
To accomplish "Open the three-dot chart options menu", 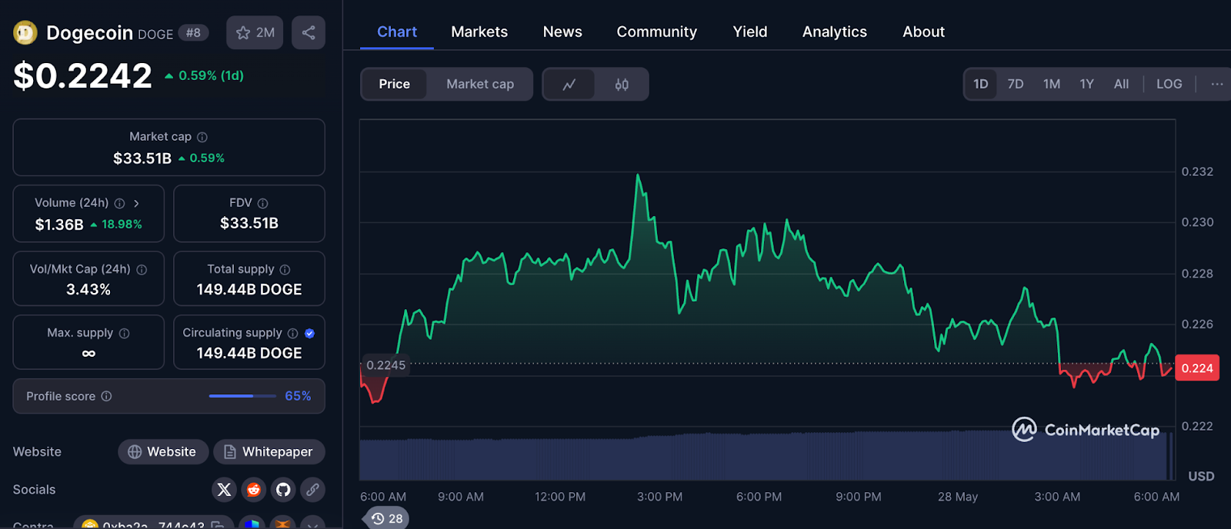I will (x=1216, y=84).
